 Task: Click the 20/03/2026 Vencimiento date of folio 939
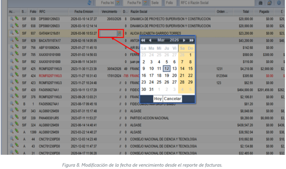[114, 19]
